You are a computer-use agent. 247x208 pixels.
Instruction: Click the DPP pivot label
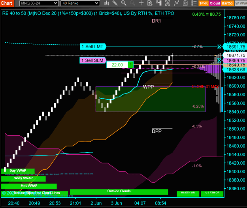(x=156, y=131)
